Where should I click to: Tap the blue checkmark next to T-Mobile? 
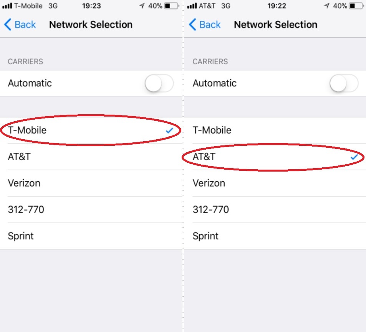click(x=169, y=131)
